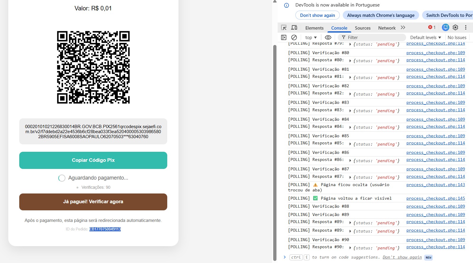
Task: Click the Copiar Código Pix button
Action: tap(93, 160)
